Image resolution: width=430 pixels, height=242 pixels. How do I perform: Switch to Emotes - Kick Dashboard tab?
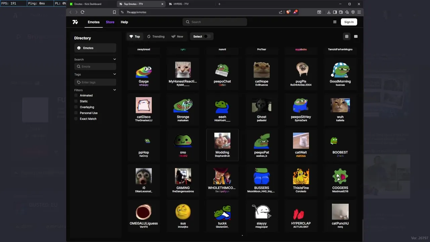[92, 4]
